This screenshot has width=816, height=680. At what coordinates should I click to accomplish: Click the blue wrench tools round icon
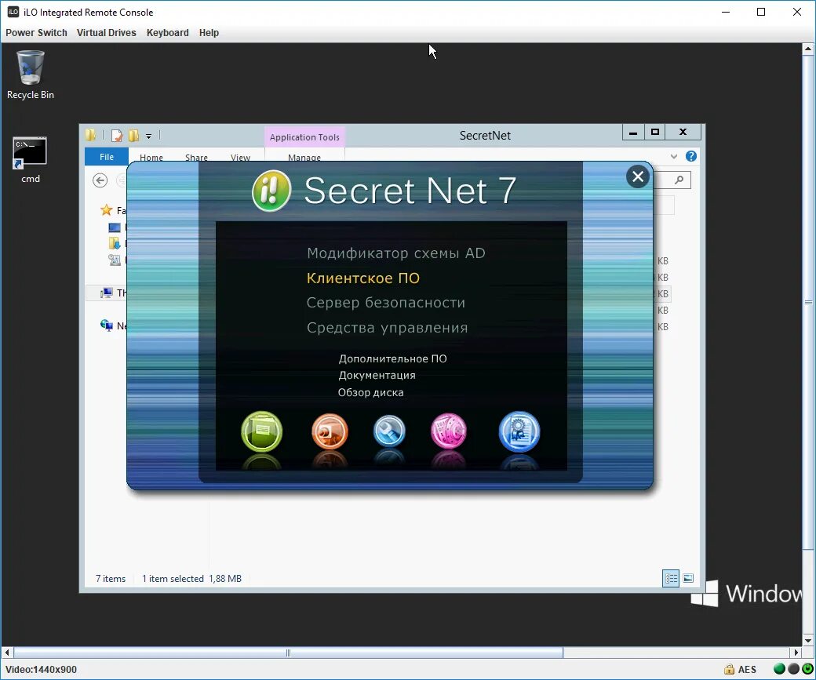pos(389,431)
